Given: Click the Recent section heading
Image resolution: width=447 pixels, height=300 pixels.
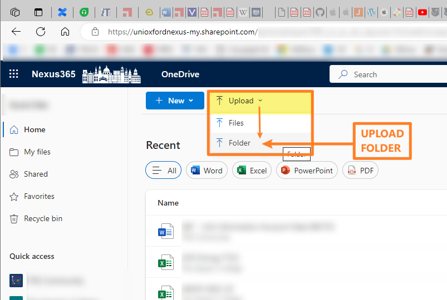Looking at the screenshot, I should click(x=163, y=145).
